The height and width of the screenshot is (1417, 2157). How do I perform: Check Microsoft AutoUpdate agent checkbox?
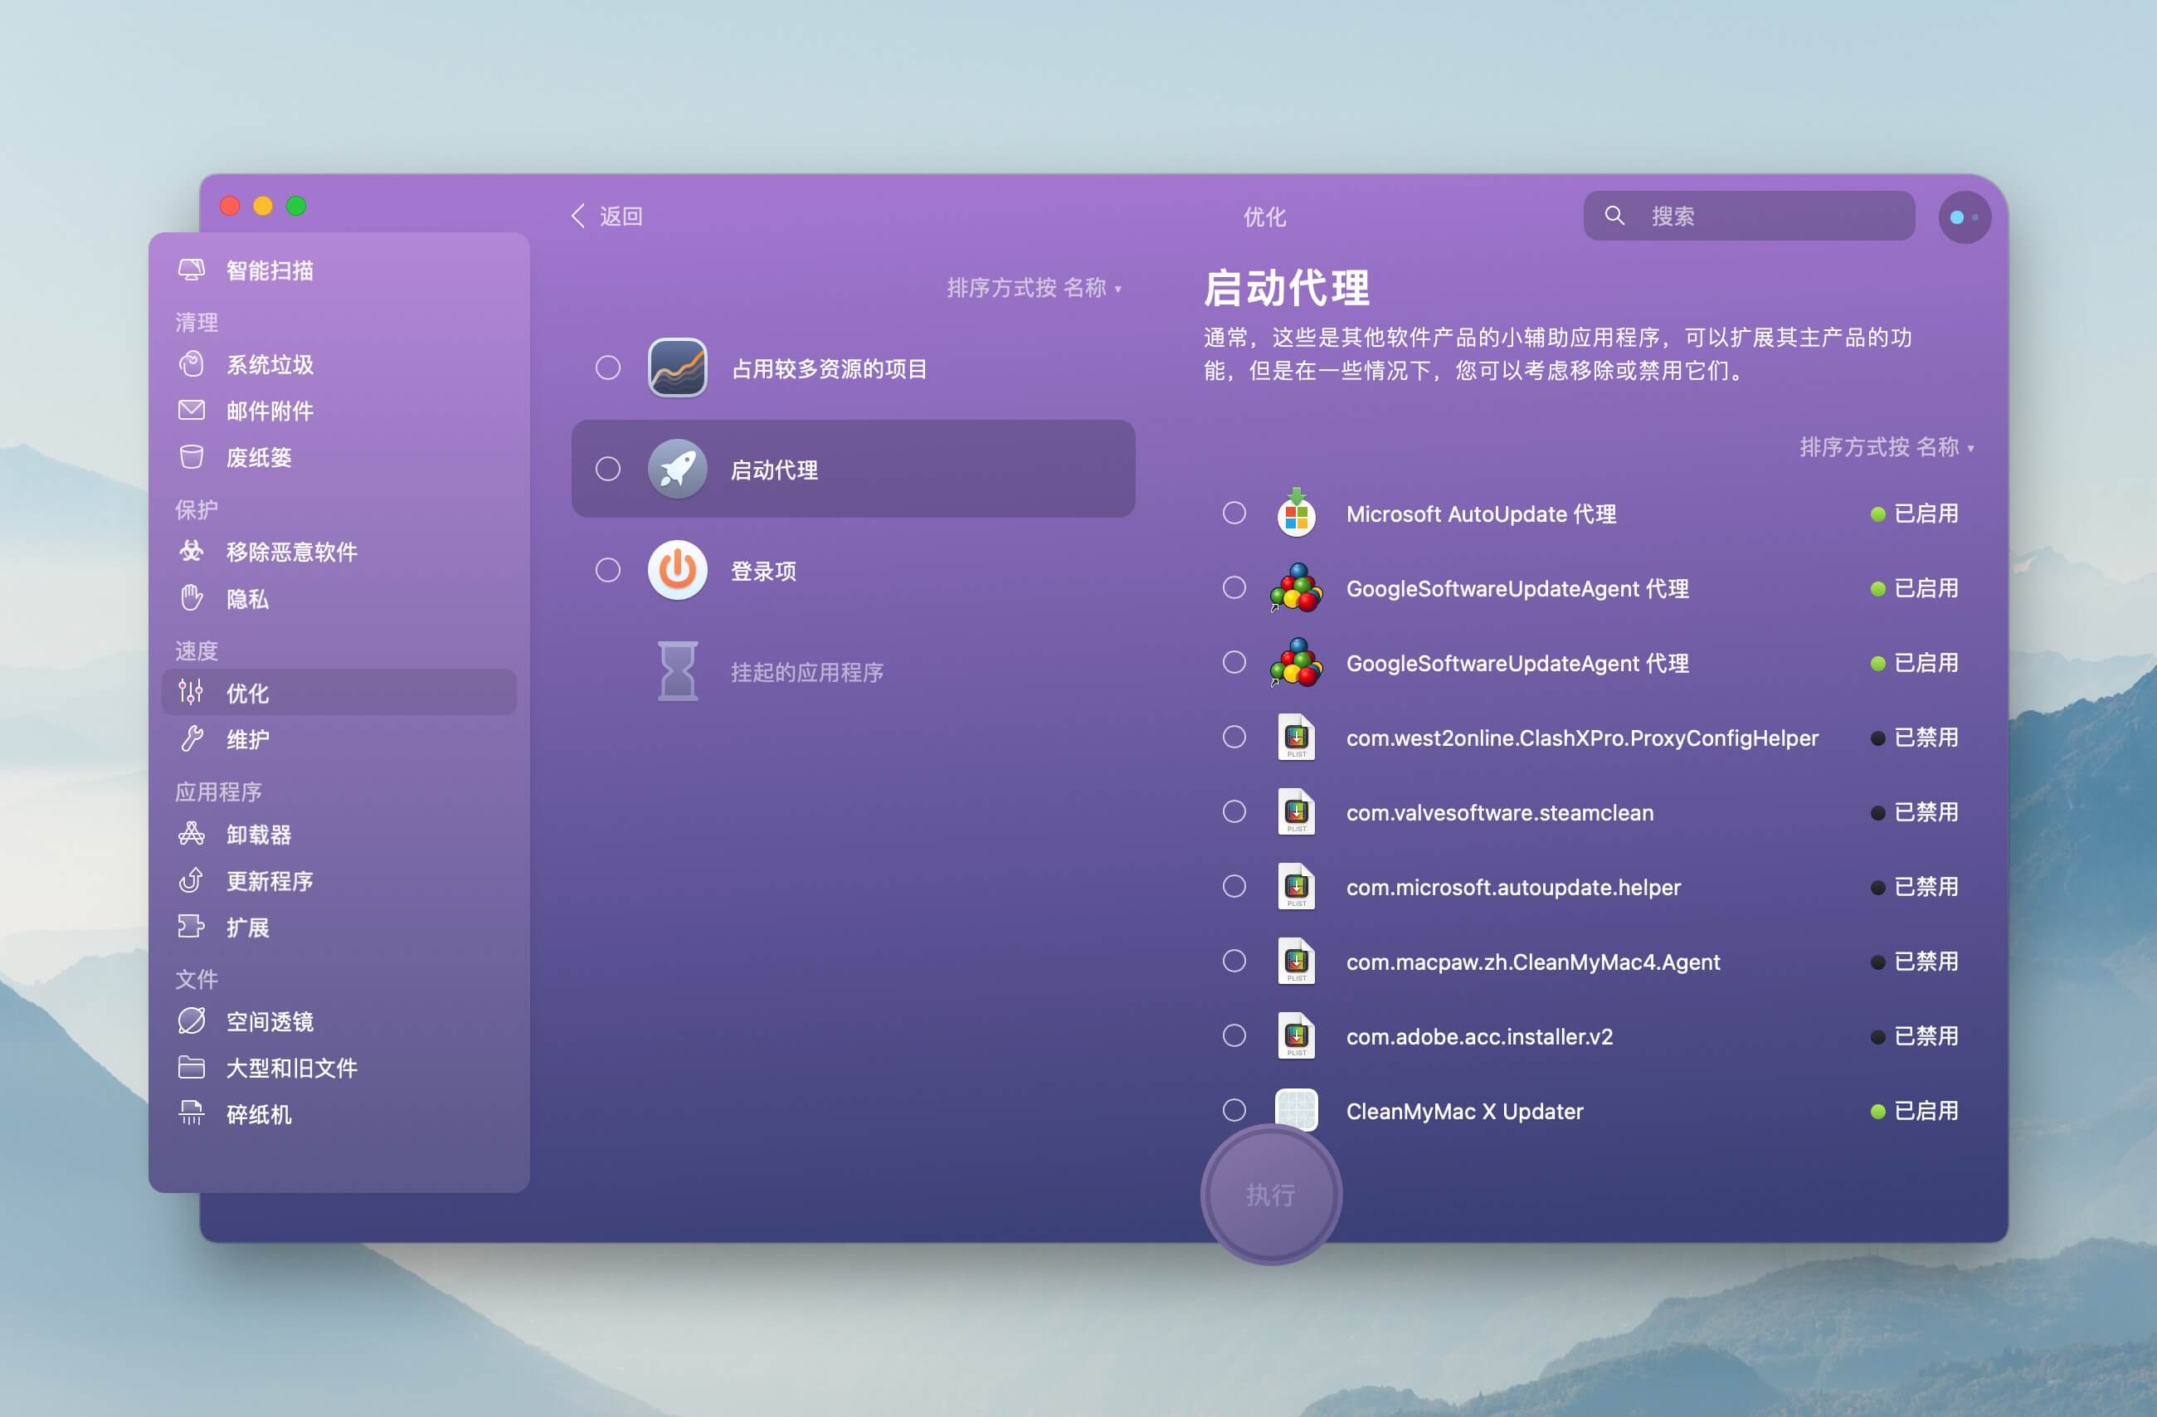coord(1234,514)
